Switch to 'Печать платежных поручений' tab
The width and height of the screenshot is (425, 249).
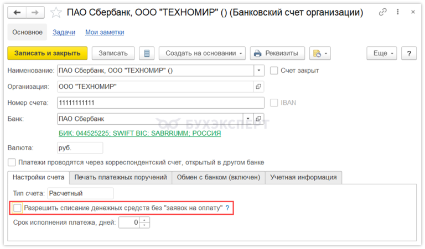click(121, 177)
